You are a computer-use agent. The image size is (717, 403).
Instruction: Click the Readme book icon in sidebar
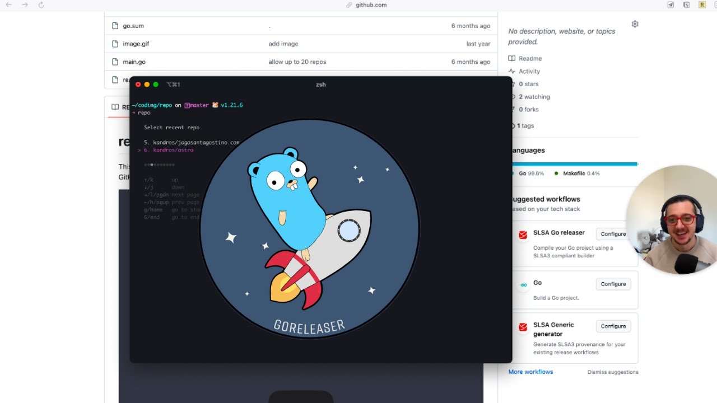coord(511,58)
